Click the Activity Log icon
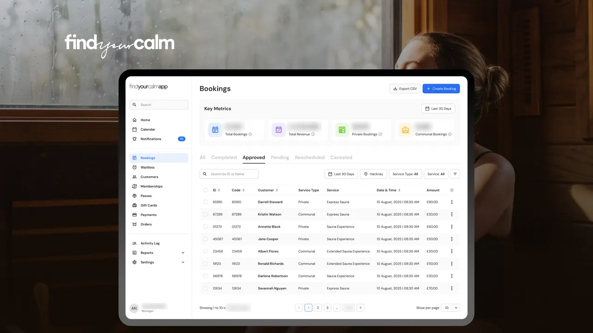The image size is (593, 333). point(134,243)
